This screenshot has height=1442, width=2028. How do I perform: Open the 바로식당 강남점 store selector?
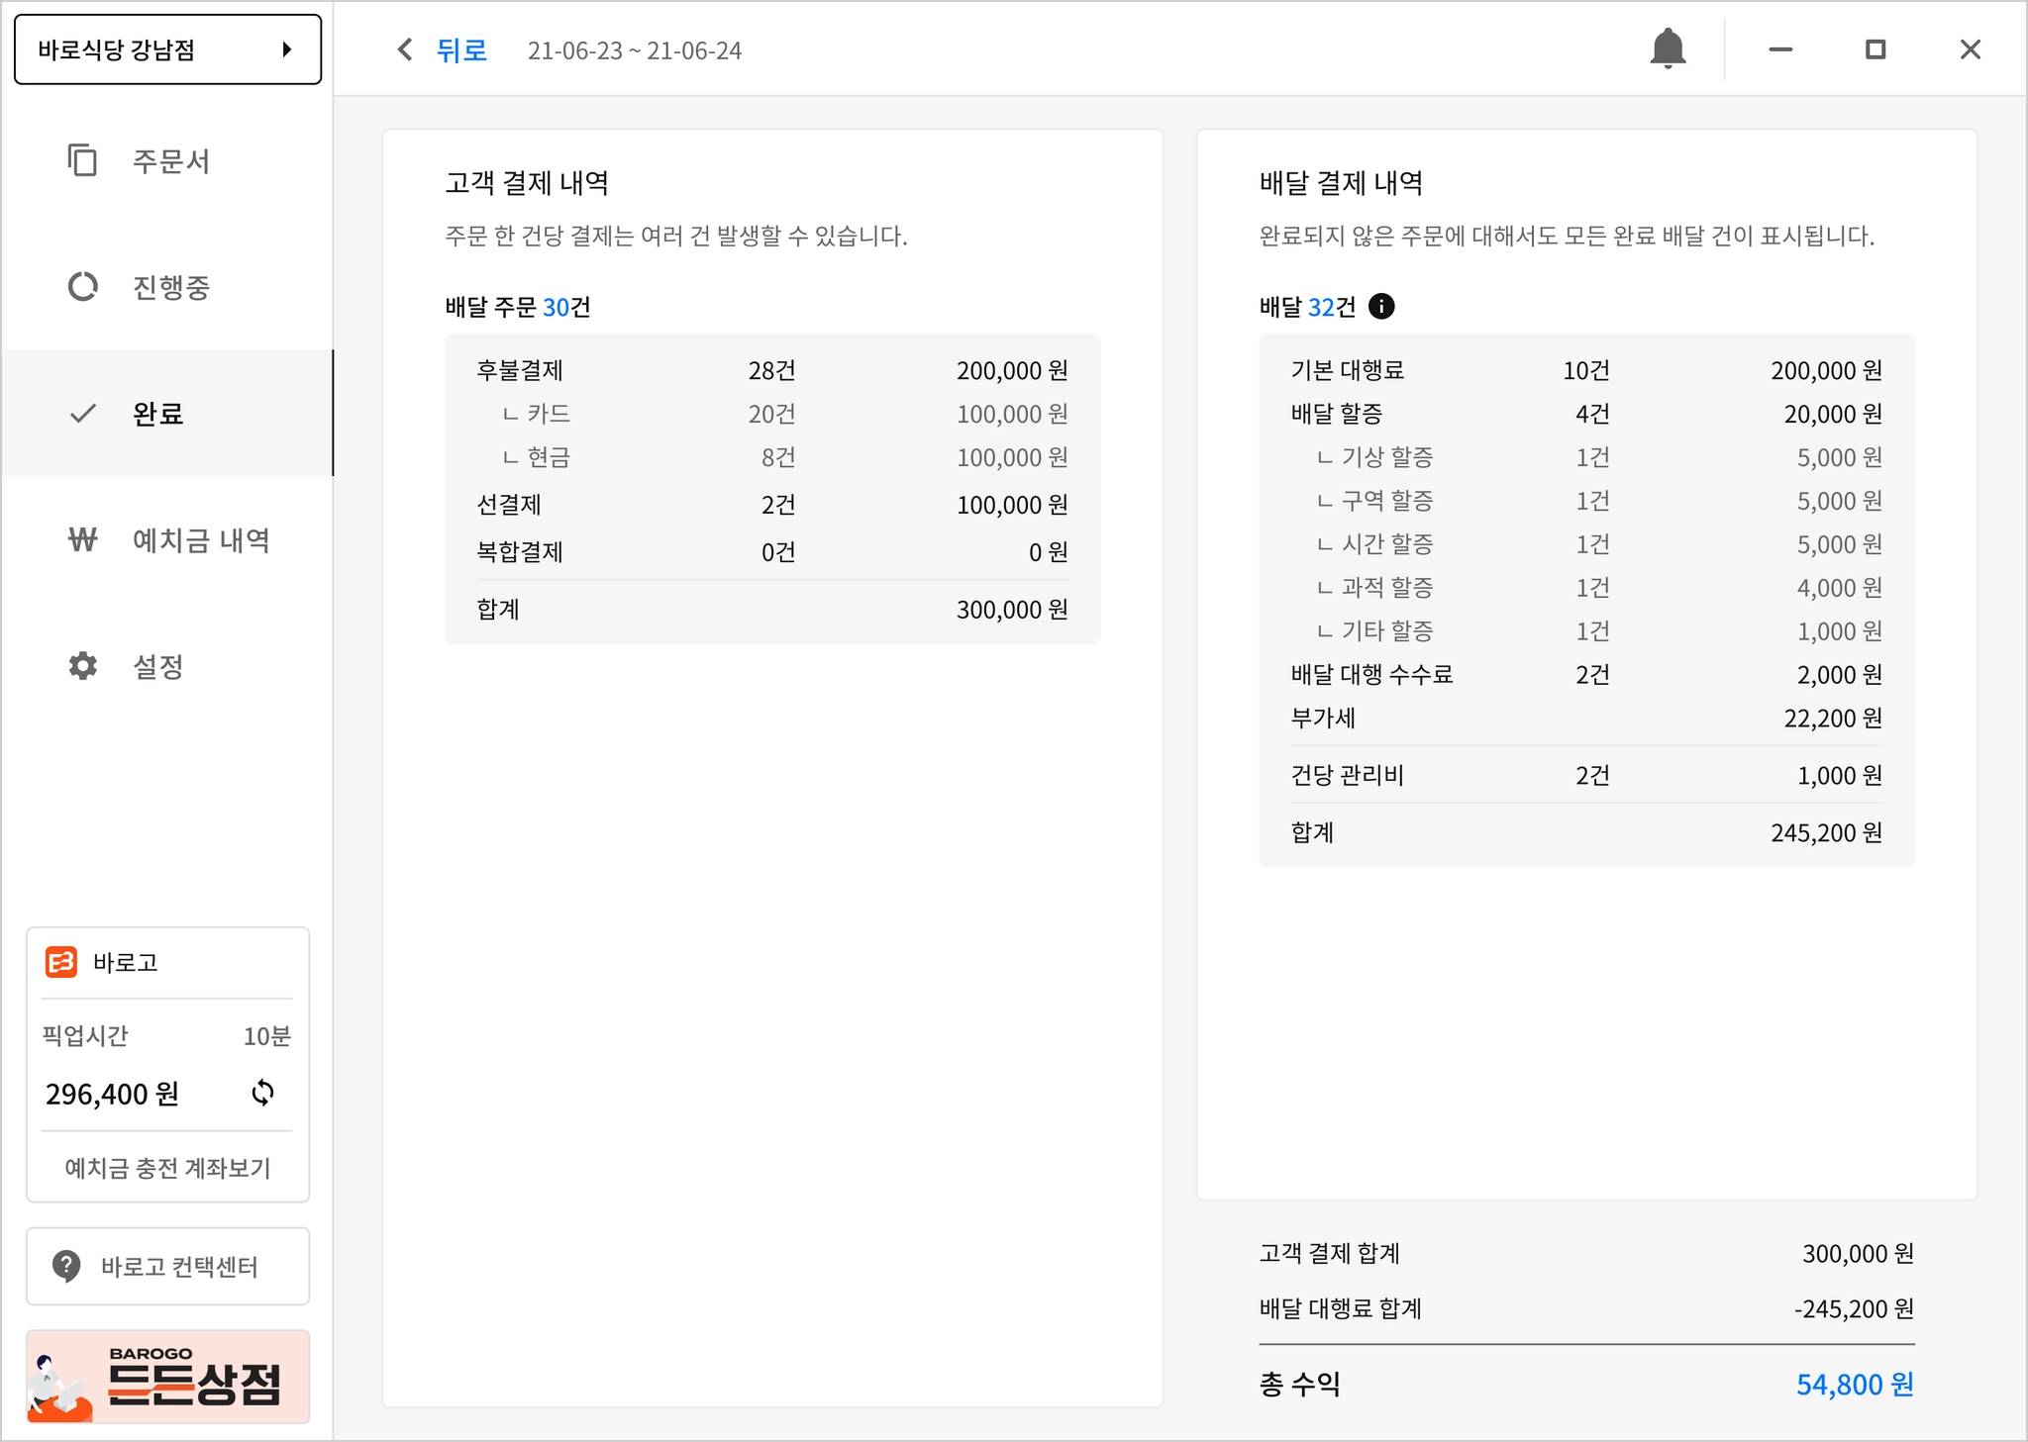(149, 49)
